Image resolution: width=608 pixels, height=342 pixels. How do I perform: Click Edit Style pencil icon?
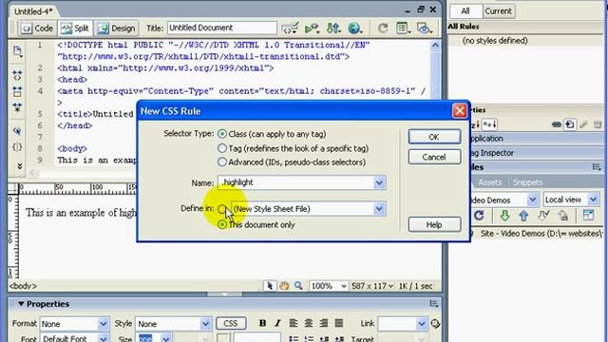(583, 124)
